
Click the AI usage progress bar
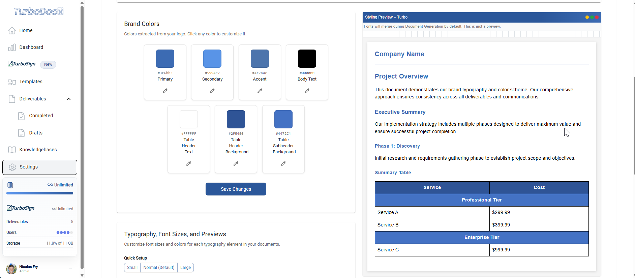click(40, 193)
